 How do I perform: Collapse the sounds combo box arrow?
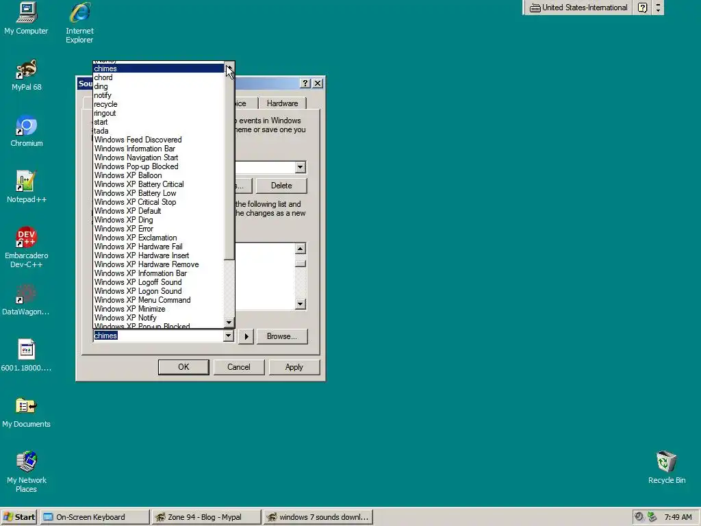pos(228,336)
